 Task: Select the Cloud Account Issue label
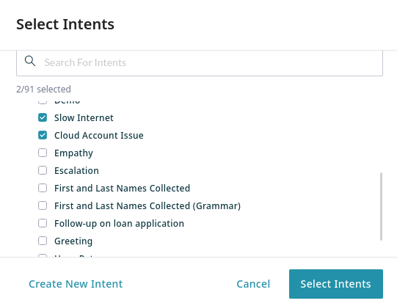click(99, 136)
